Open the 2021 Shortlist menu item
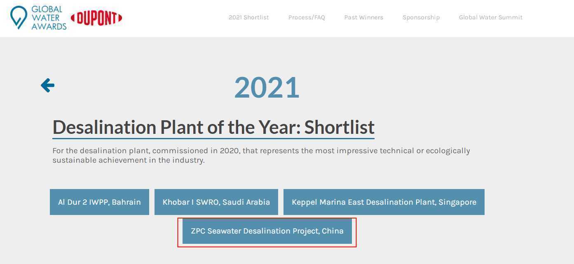The image size is (574, 264). click(x=248, y=17)
